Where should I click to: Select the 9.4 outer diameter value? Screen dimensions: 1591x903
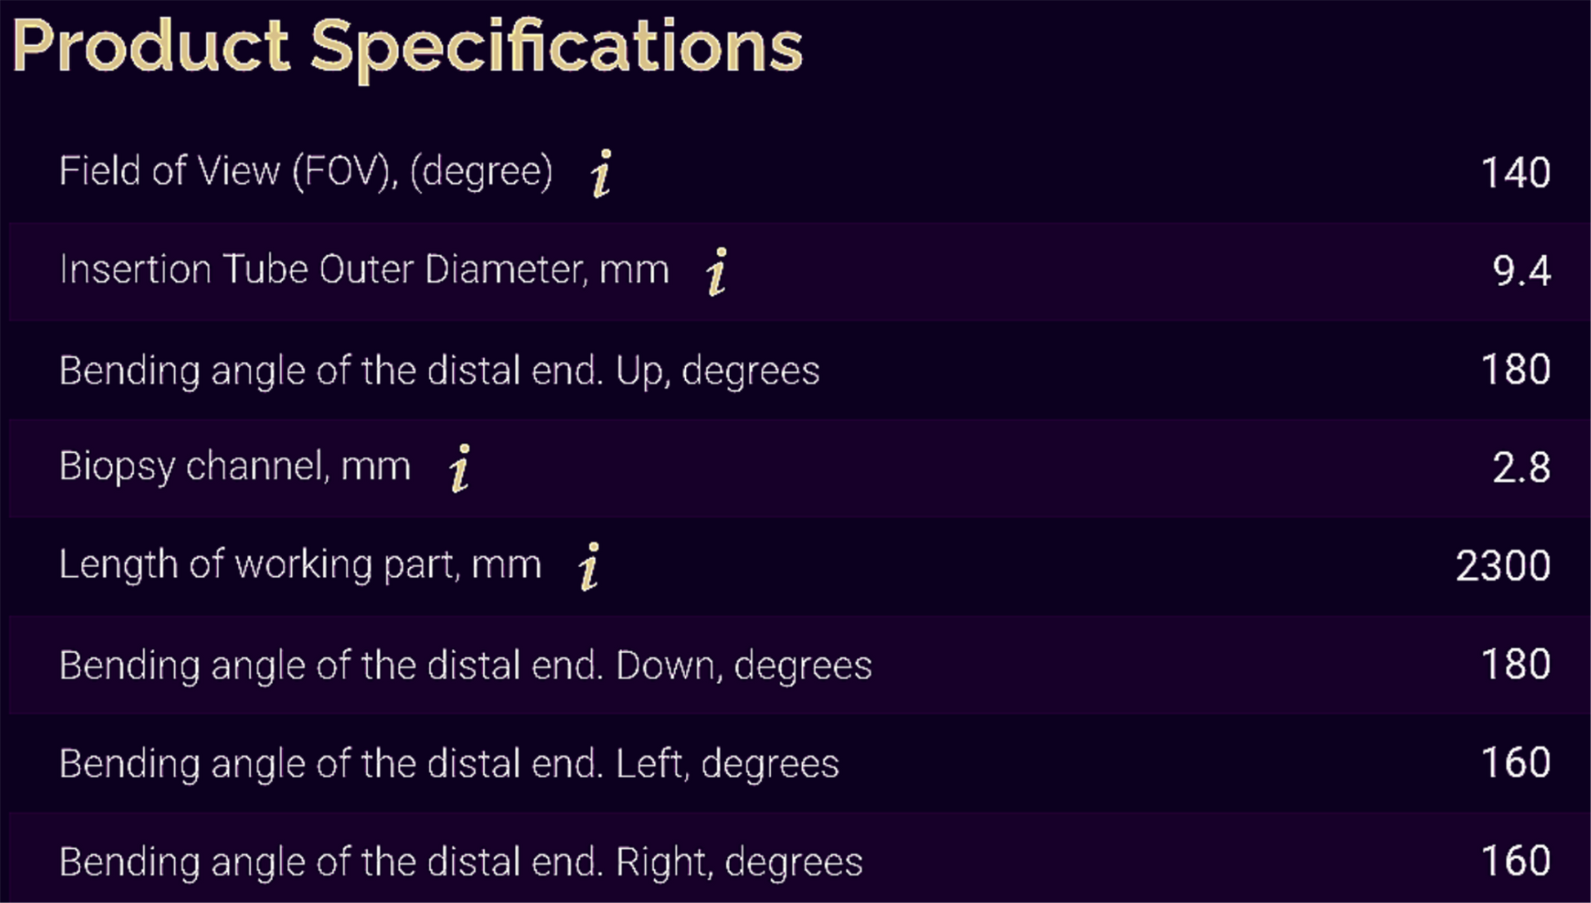[1521, 271]
